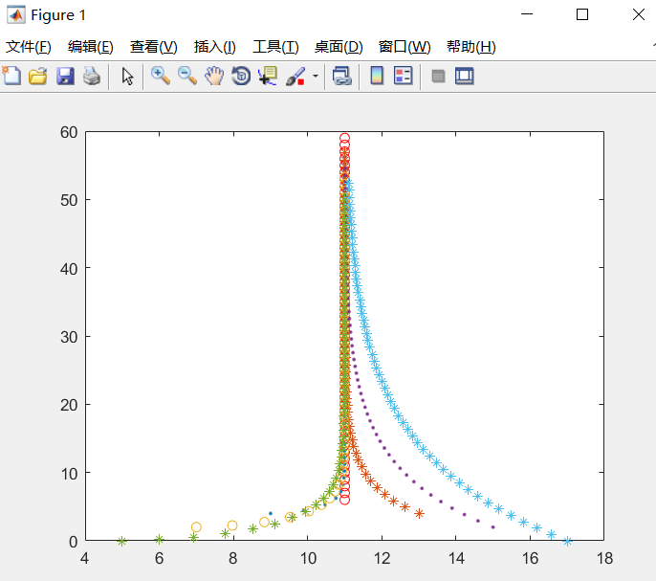
Task: Print the figure using the printer icon
Action: [x=92, y=77]
